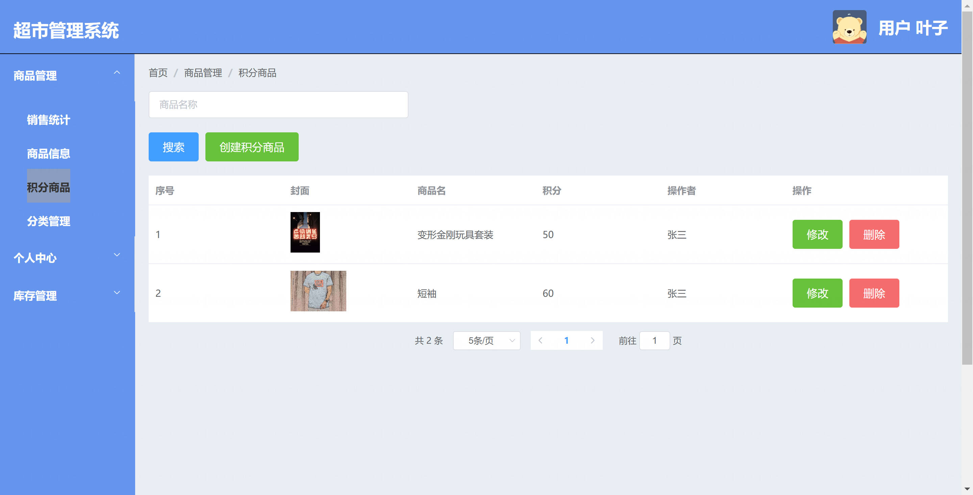Click the 创建积分商品 button
Viewport: 973px width, 495px height.
(252, 147)
